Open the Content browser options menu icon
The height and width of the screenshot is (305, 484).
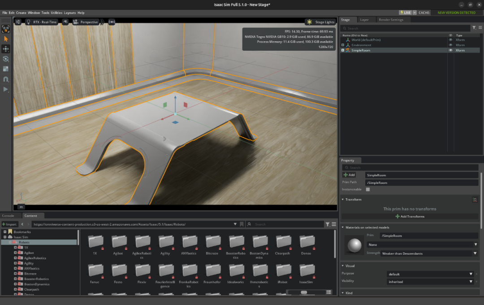coord(334,224)
